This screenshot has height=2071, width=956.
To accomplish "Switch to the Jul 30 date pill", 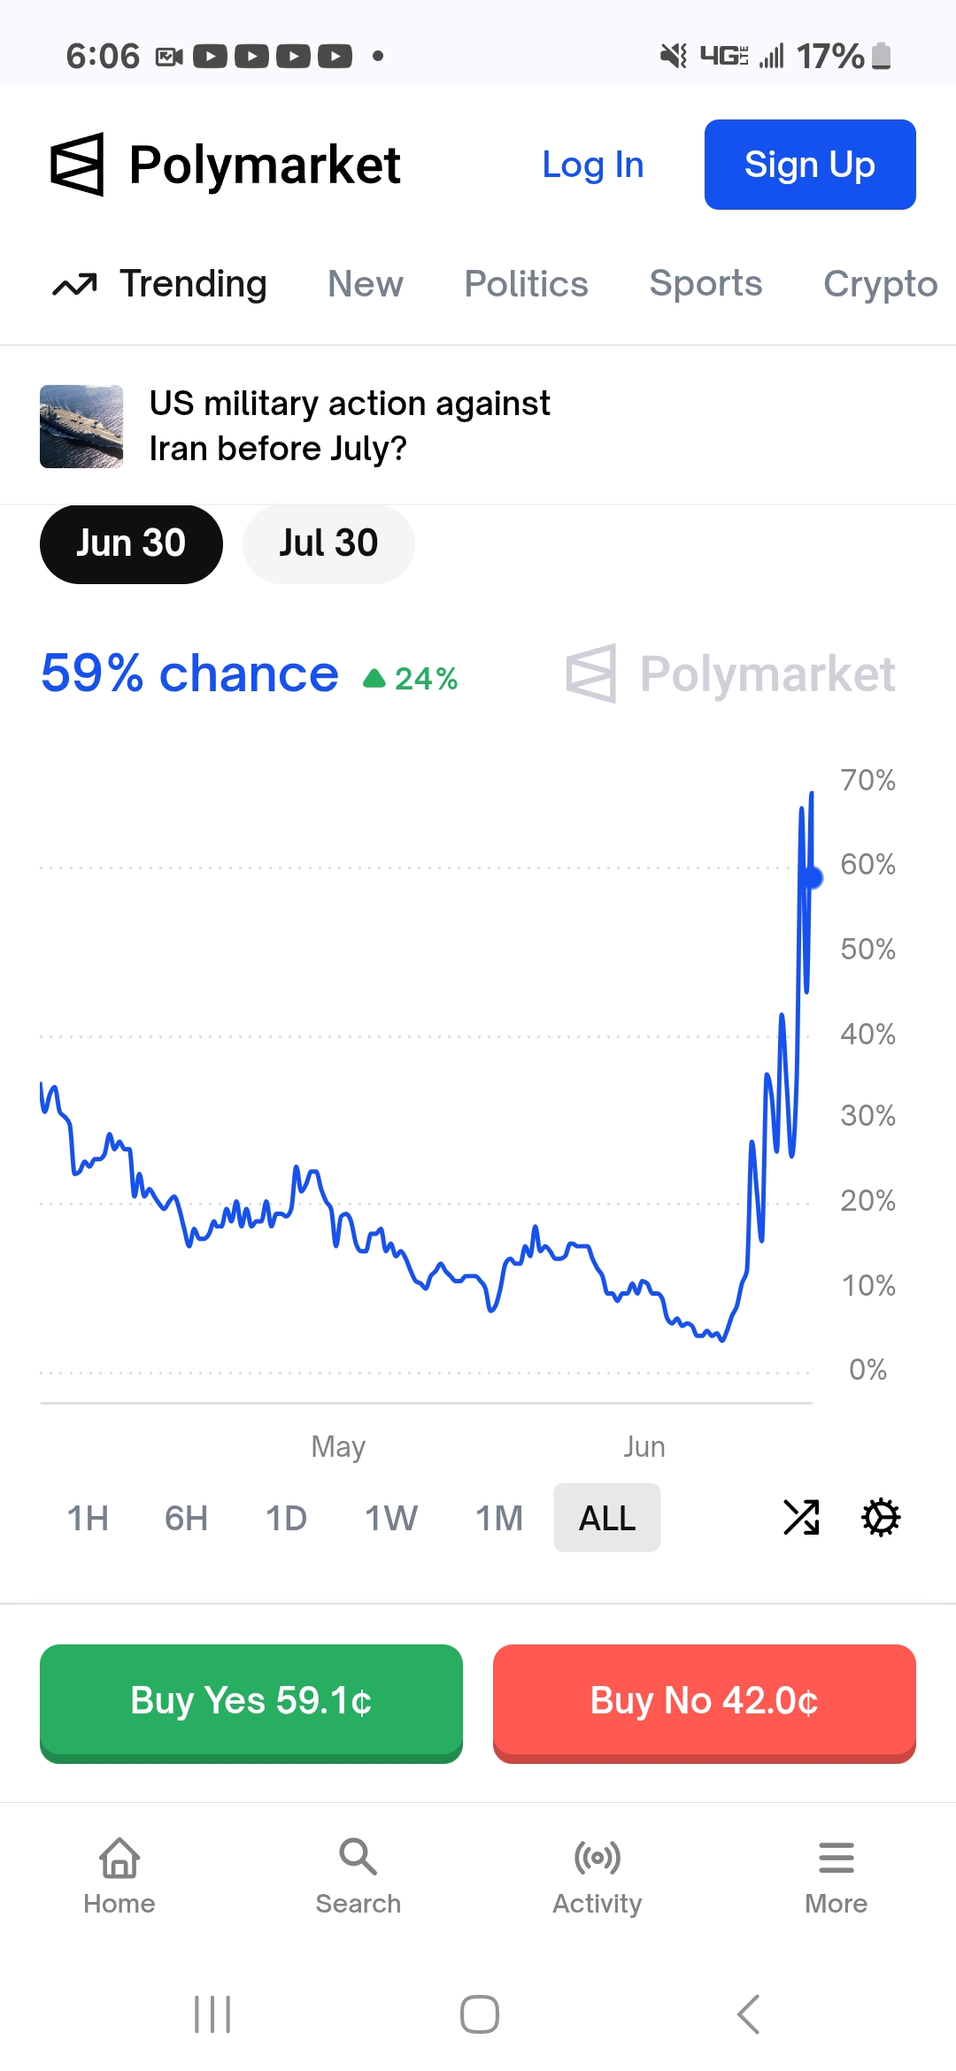I will tap(328, 543).
